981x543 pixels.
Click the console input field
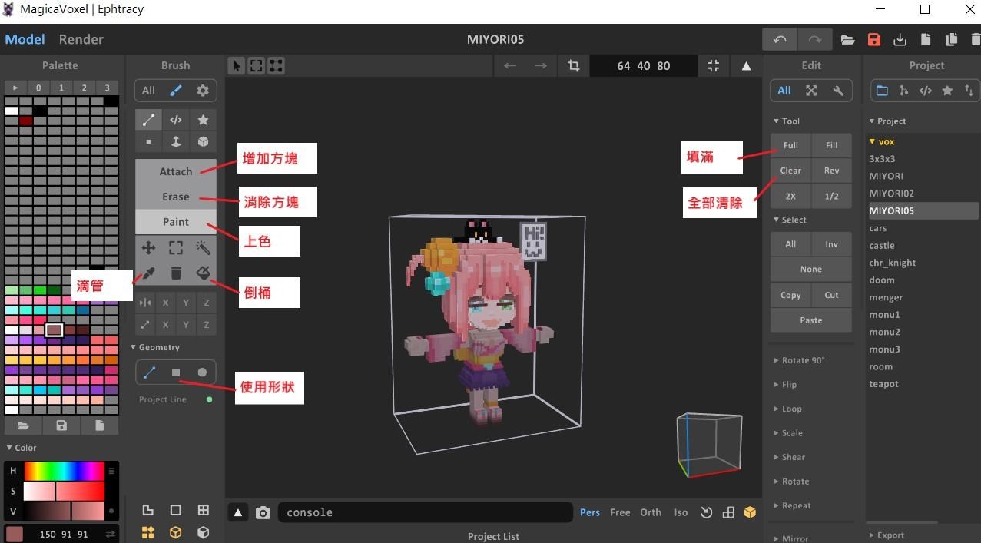[x=426, y=512]
